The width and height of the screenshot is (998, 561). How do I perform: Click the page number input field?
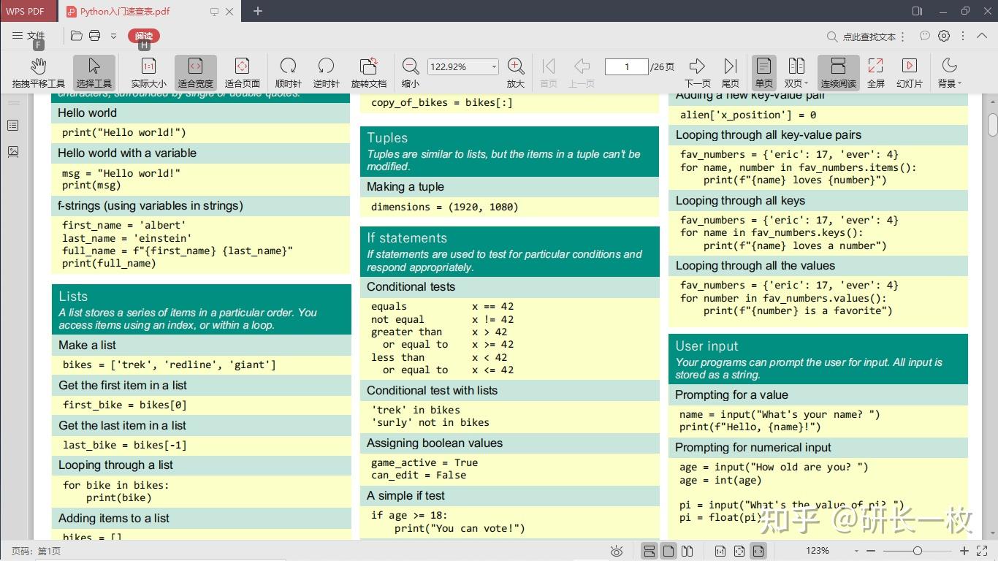(626, 66)
